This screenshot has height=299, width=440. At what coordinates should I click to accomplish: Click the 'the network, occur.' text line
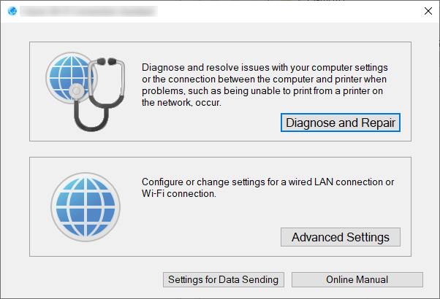click(x=181, y=104)
